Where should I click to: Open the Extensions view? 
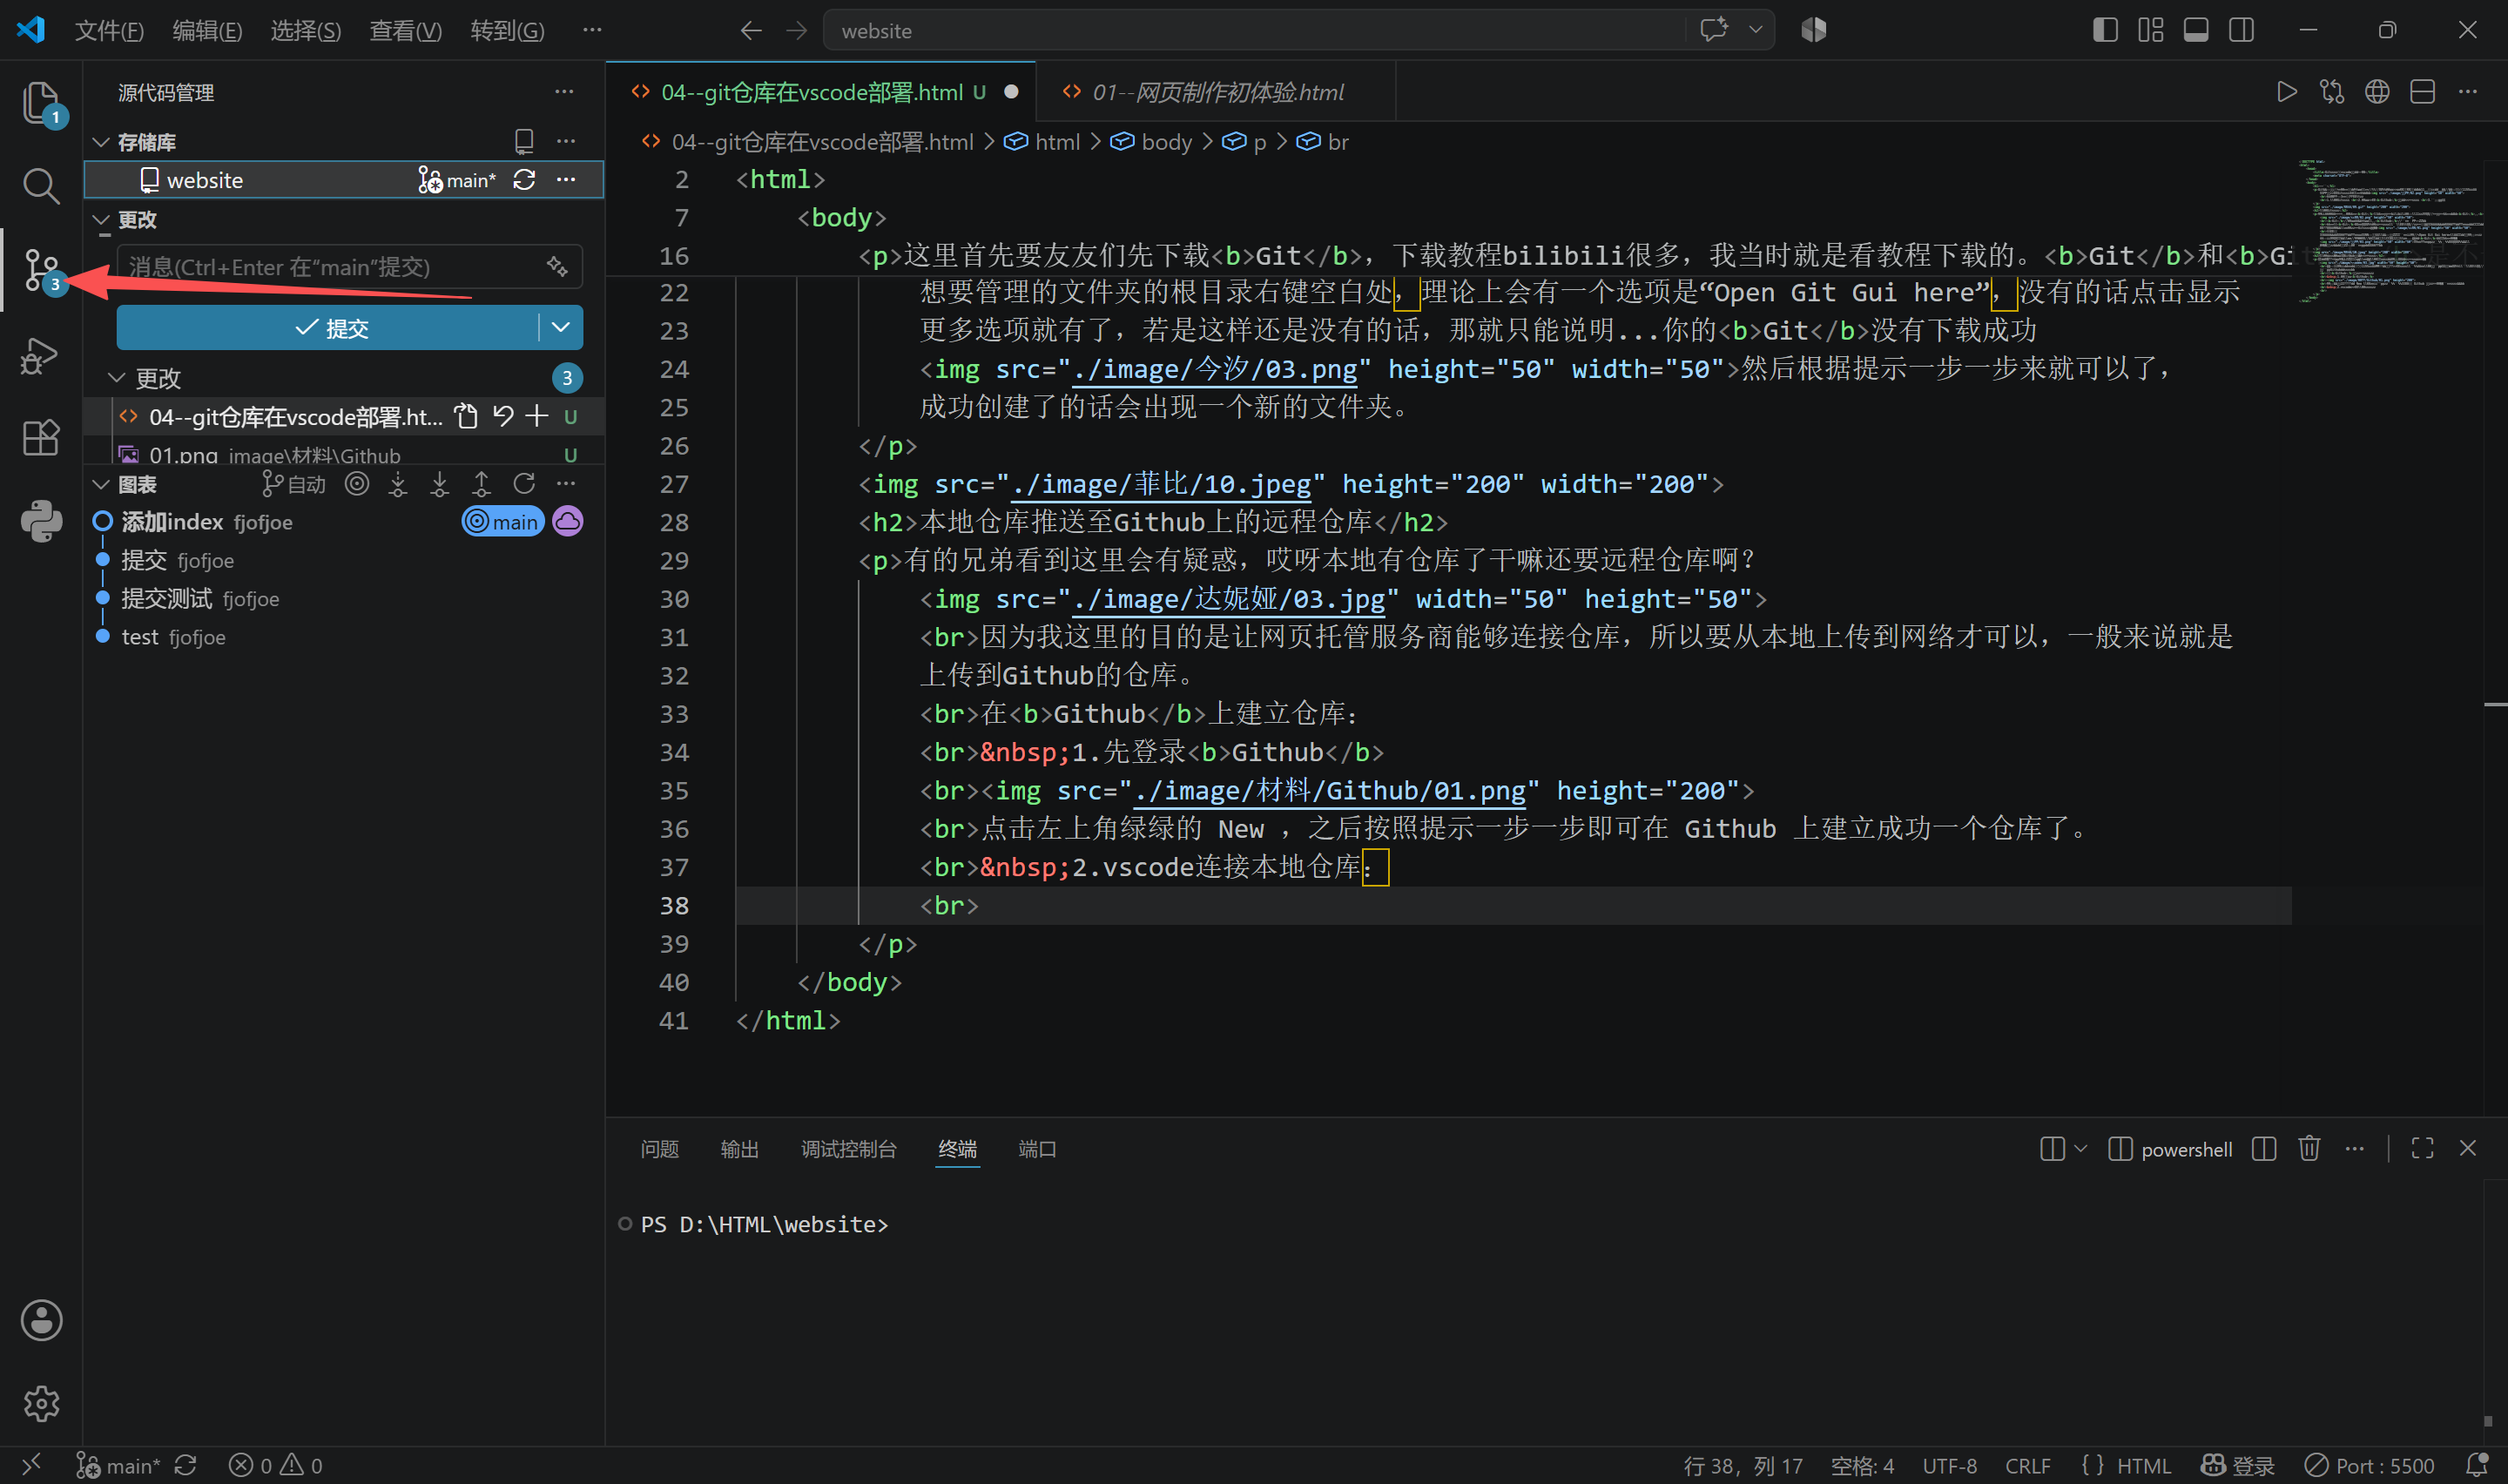tap(40, 438)
